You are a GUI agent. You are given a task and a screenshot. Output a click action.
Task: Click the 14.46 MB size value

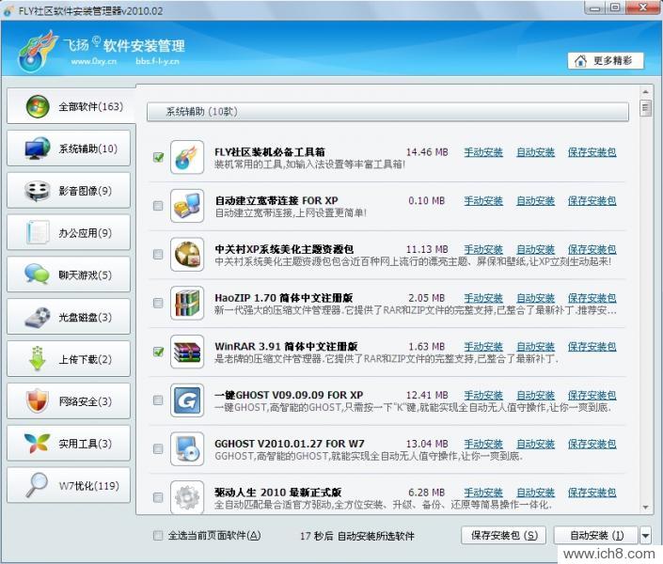427,152
